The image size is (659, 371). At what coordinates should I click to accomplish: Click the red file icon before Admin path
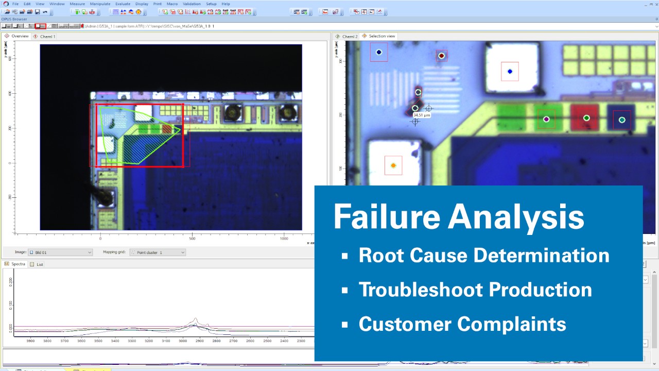82,26
